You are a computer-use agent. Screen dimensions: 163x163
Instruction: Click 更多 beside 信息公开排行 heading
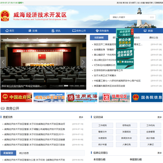click(159, 153)
